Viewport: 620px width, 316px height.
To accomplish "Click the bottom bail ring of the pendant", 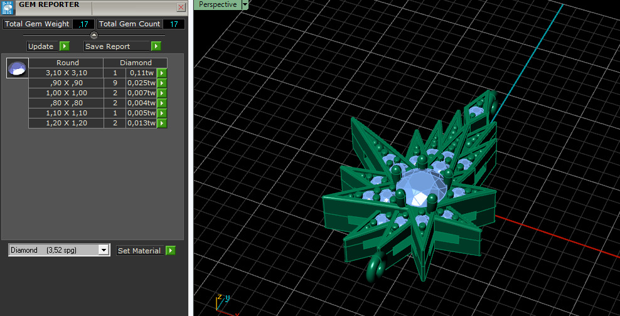I will (376, 268).
